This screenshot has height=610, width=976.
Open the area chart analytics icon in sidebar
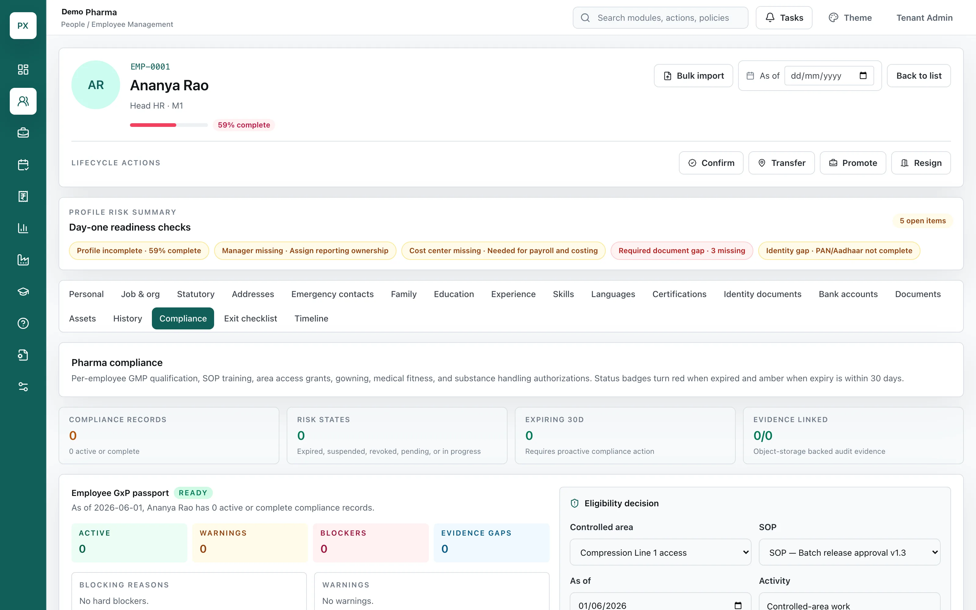click(23, 260)
